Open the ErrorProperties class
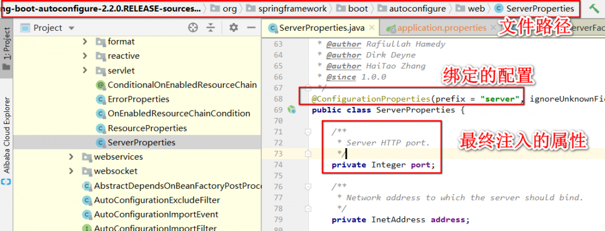The height and width of the screenshot is (231, 605). tap(132, 99)
